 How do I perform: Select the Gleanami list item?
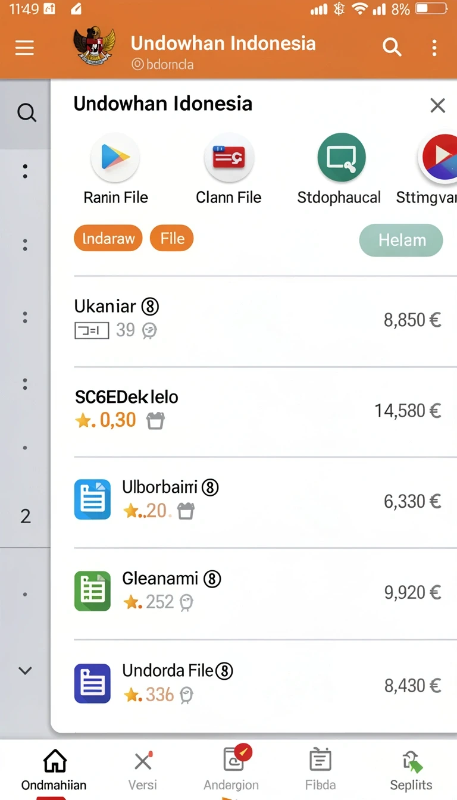258,593
